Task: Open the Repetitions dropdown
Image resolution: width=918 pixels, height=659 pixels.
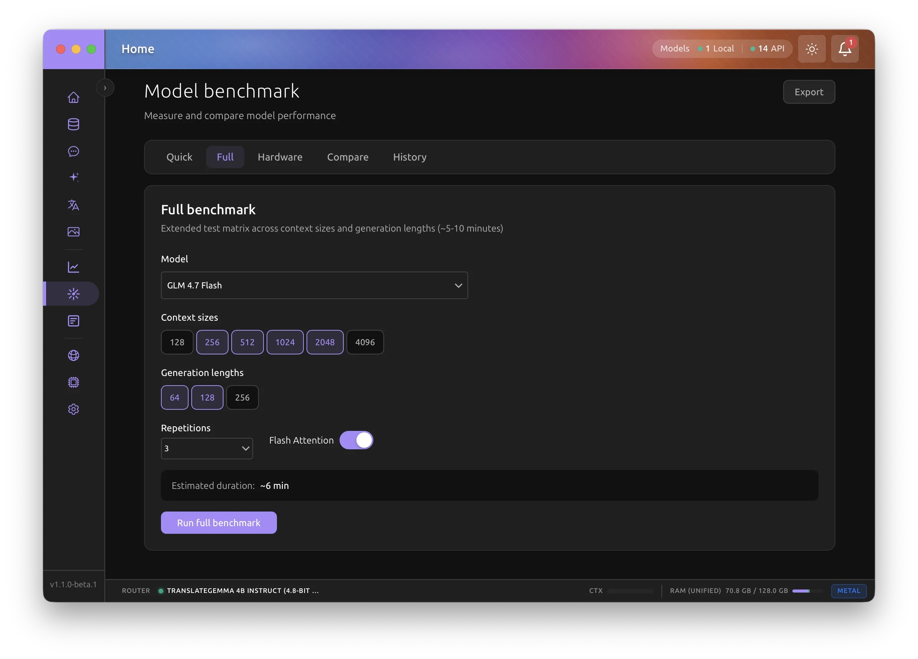Action: point(207,449)
